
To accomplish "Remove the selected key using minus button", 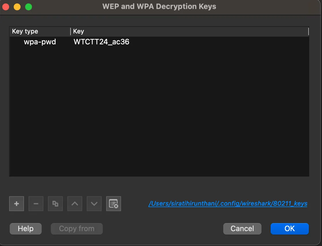I will 36,204.
